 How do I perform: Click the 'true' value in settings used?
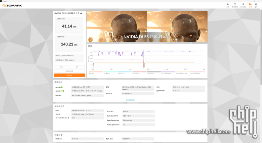(87, 118)
